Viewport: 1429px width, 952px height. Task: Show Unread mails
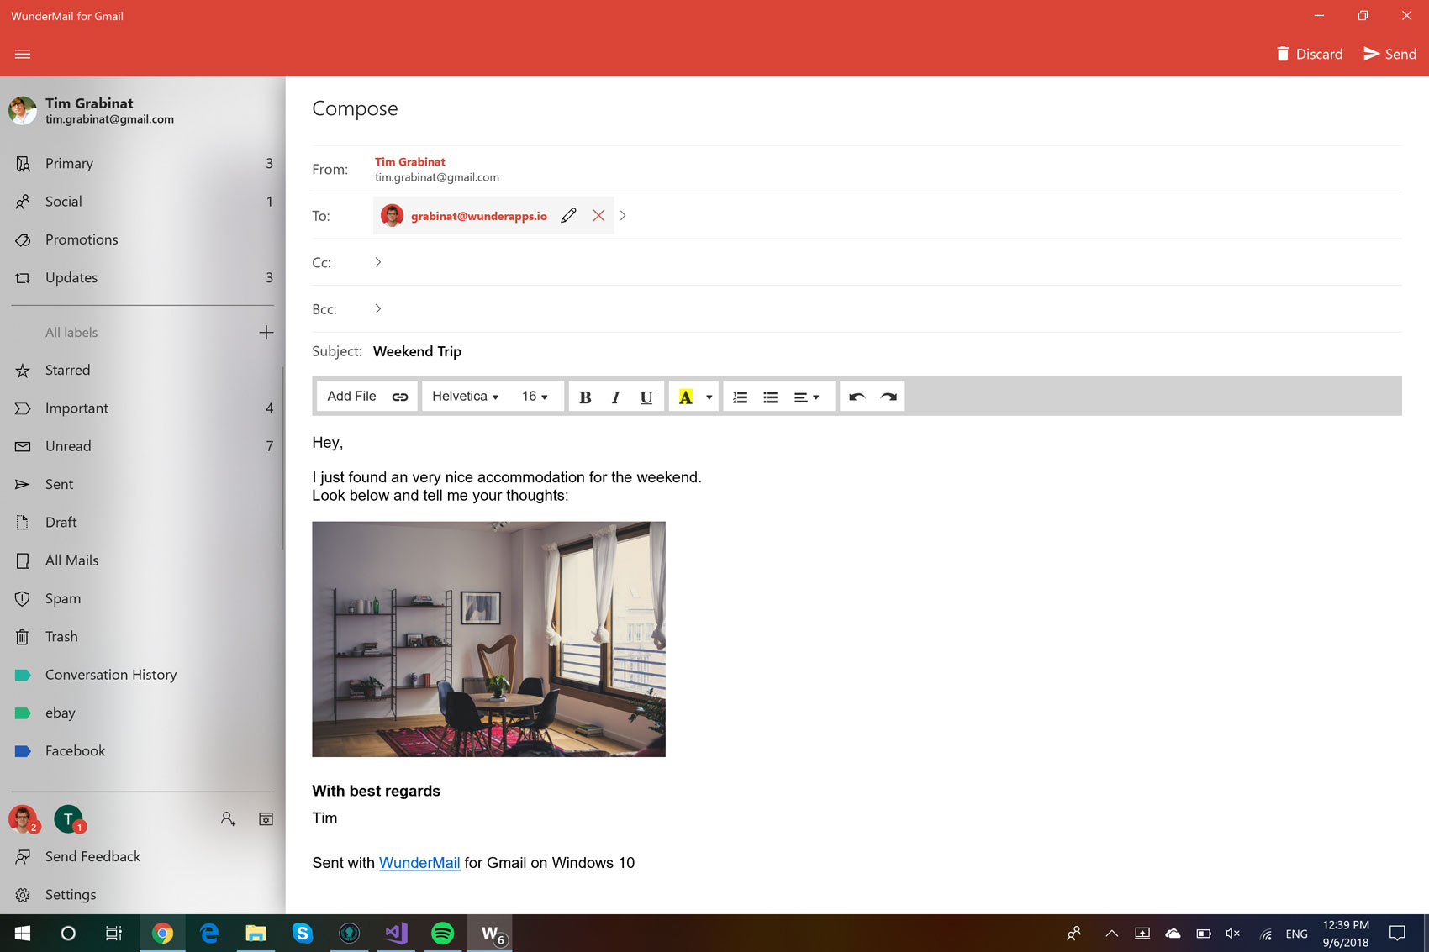pos(143,446)
